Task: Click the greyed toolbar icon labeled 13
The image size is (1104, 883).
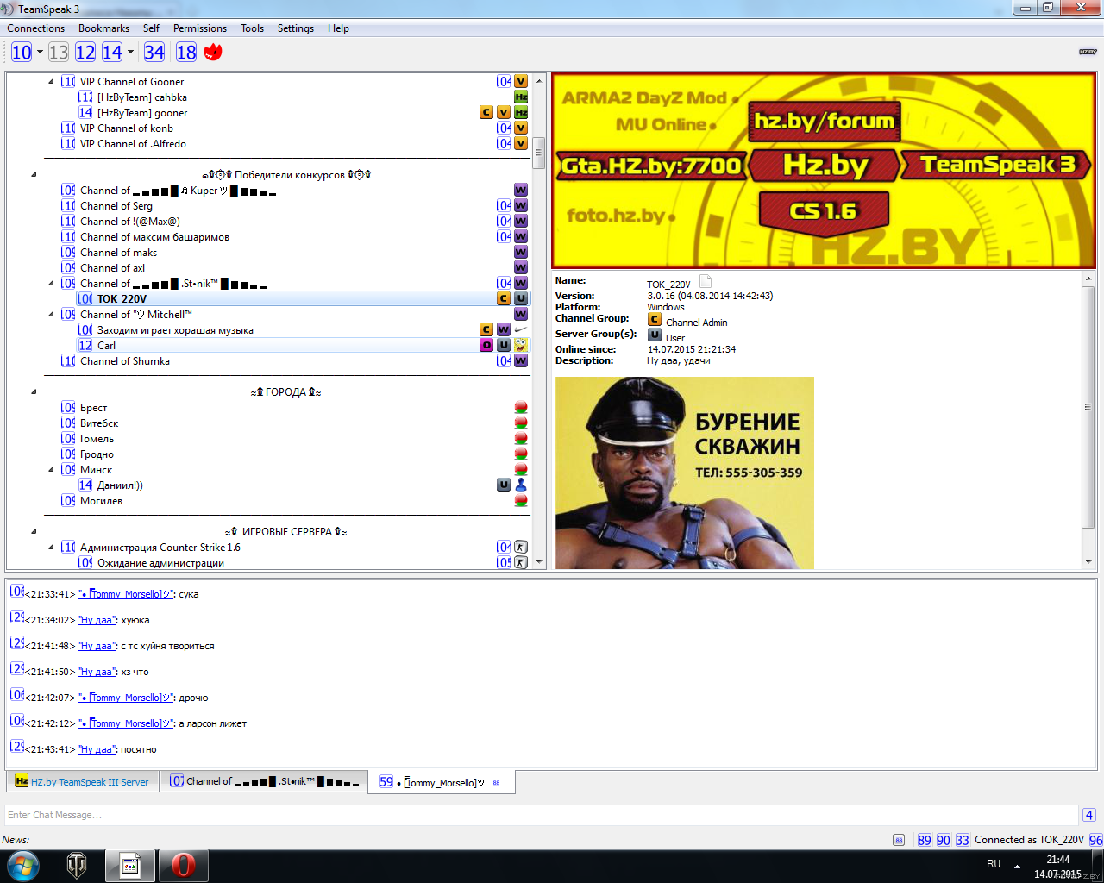Action: (59, 53)
